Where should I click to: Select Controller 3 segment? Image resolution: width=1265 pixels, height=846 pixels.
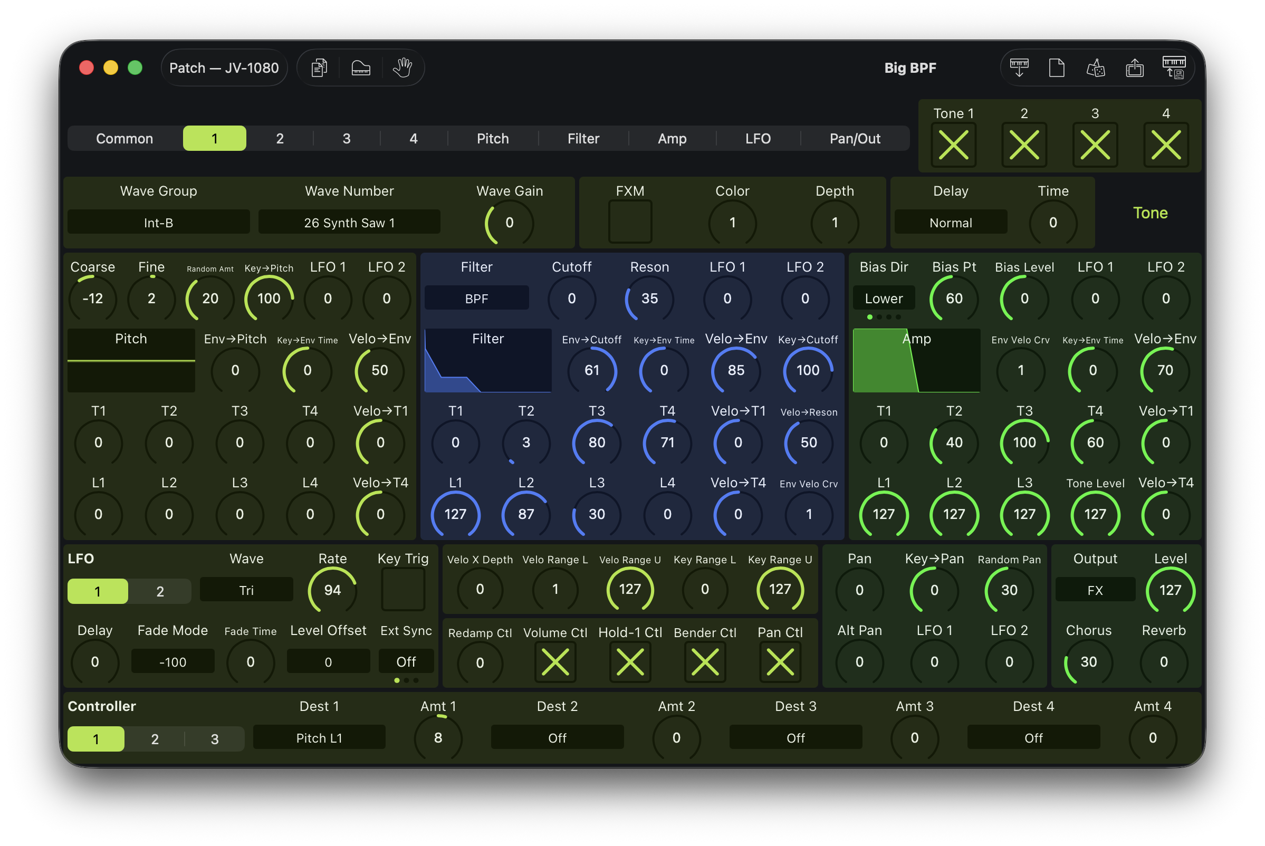(x=214, y=738)
